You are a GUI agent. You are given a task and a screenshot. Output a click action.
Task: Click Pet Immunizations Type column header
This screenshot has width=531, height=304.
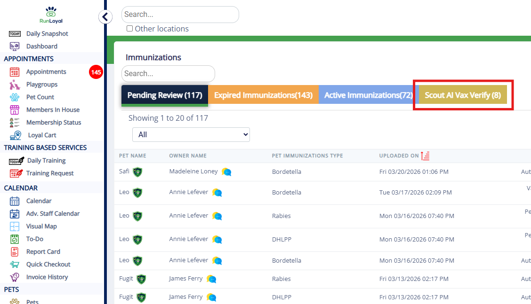point(307,156)
